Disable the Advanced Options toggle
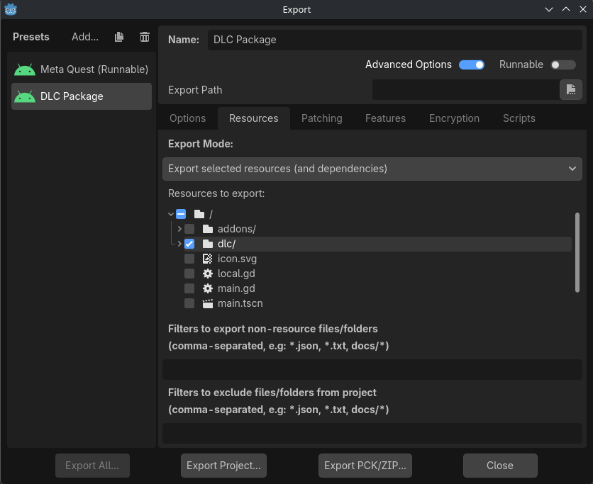 pyautogui.click(x=472, y=64)
